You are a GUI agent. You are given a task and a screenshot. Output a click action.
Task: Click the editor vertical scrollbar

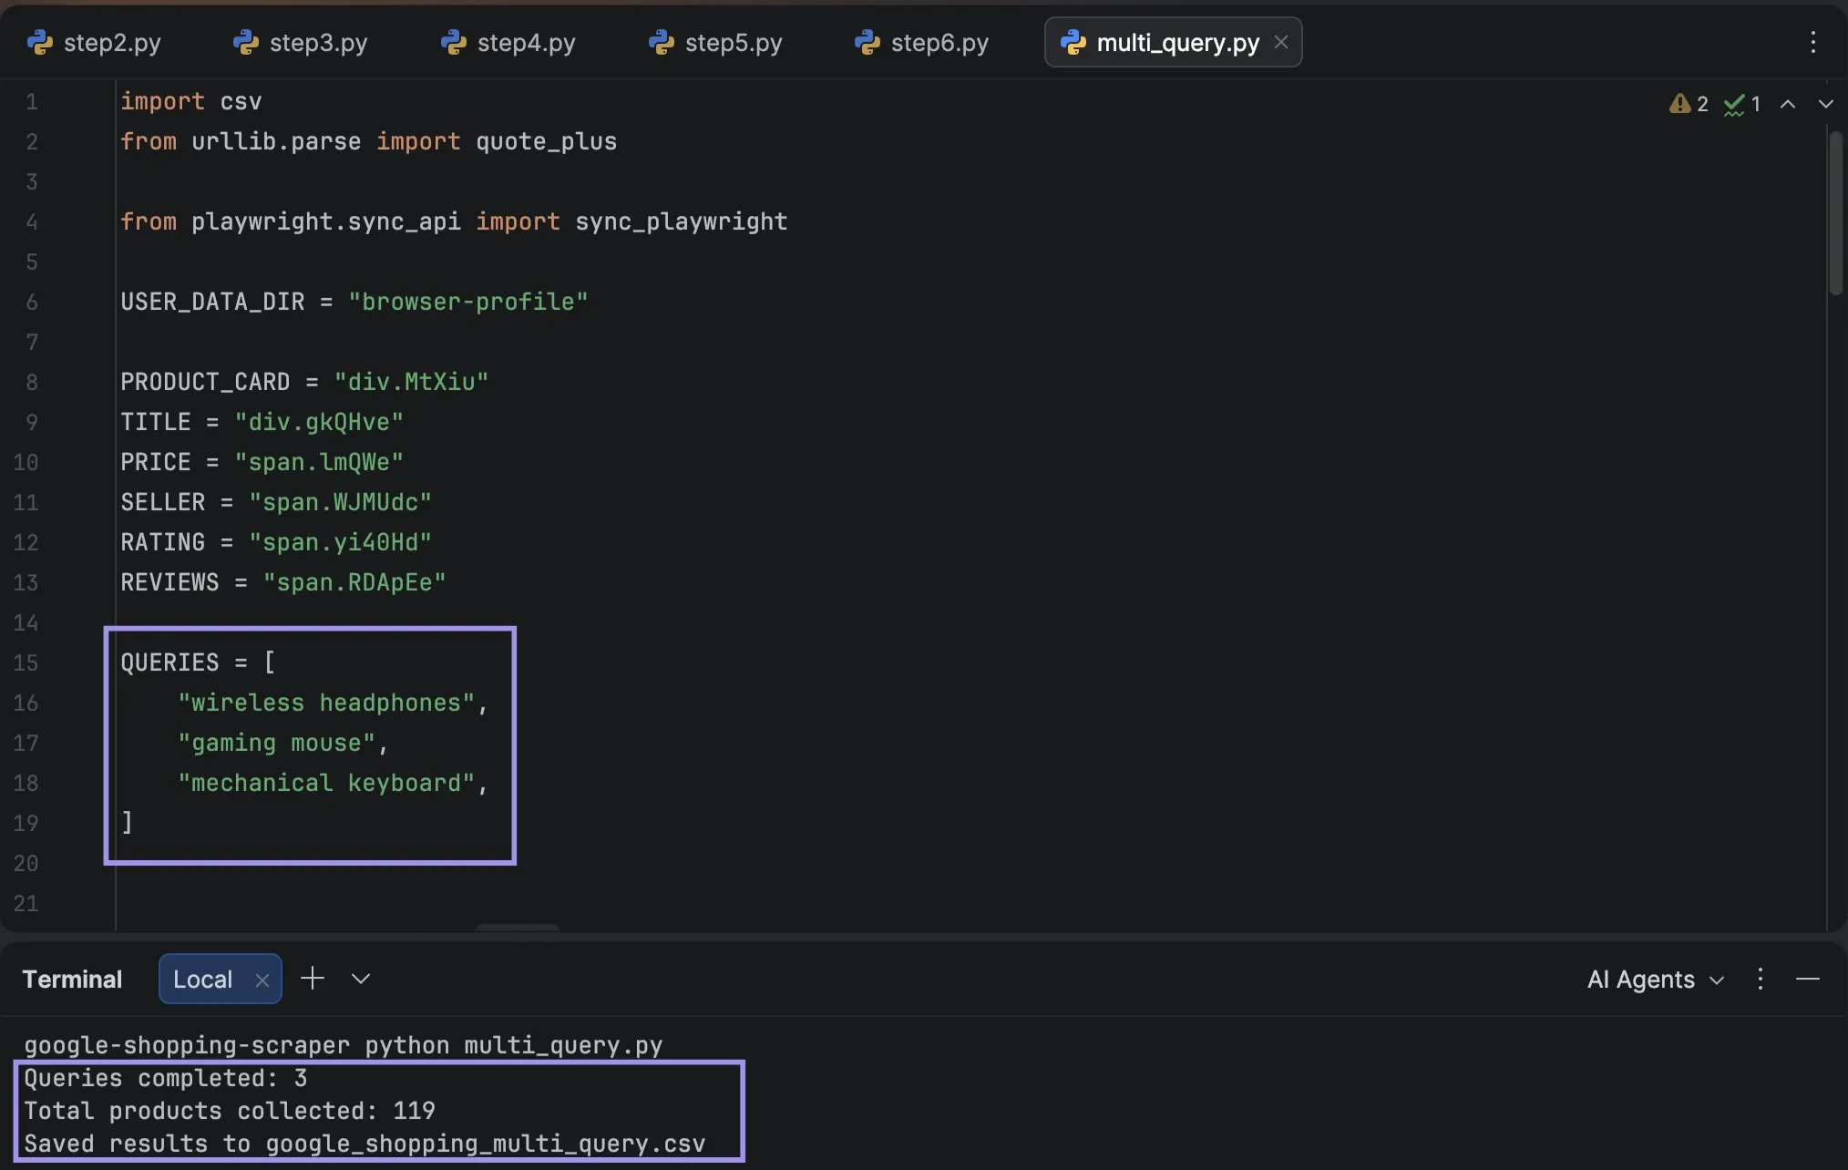click(1836, 213)
